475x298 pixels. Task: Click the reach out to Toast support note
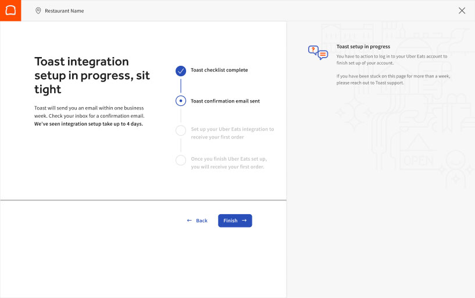pos(393,79)
